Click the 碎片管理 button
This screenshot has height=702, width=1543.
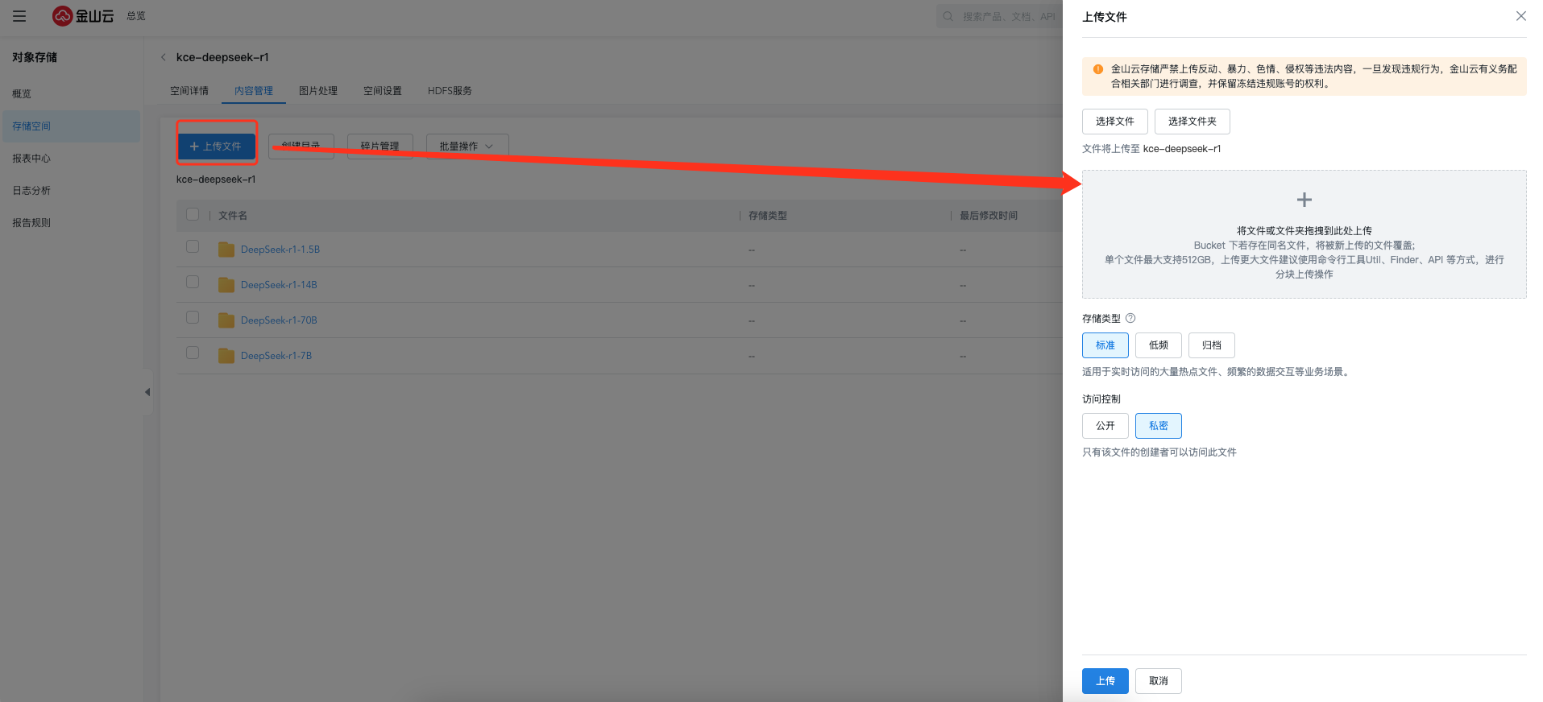380,147
